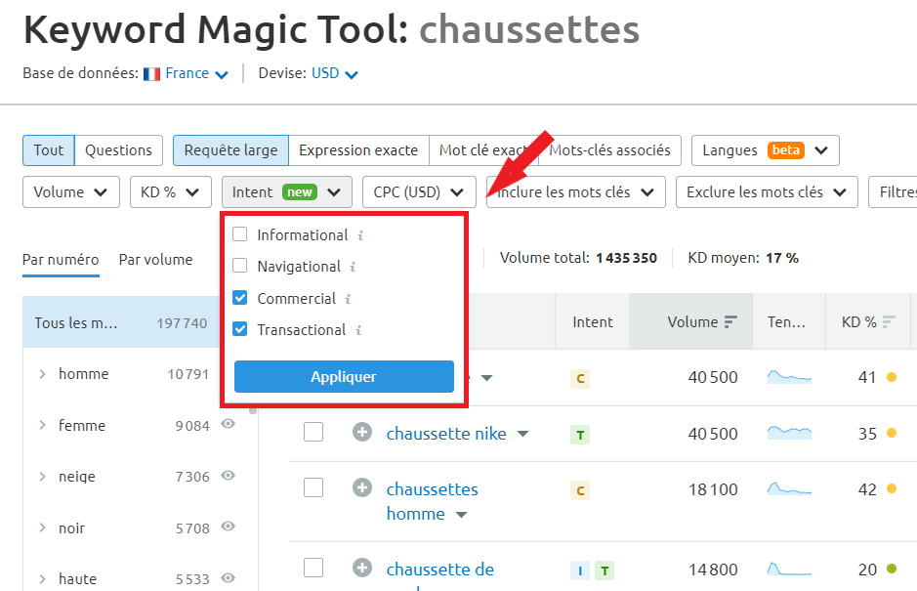Image resolution: width=917 pixels, height=591 pixels.
Task: Expand the "homme" keyword group
Action: [x=41, y=374]
